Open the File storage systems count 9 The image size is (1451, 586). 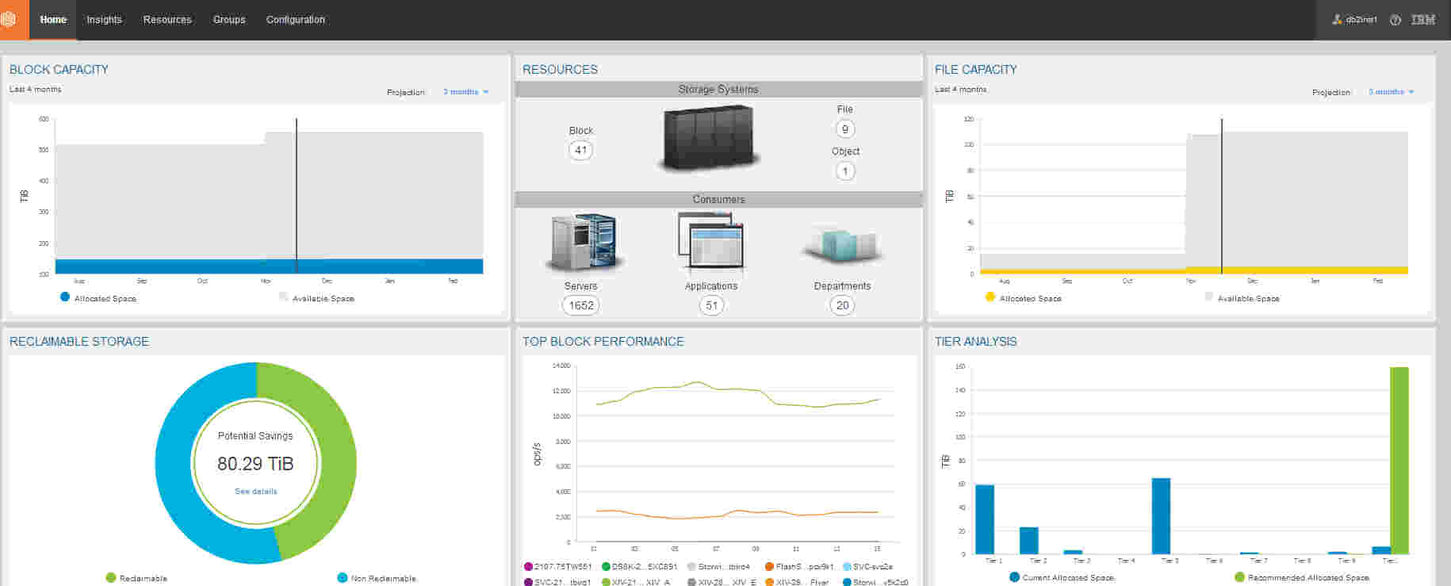[x=845, y=128]
